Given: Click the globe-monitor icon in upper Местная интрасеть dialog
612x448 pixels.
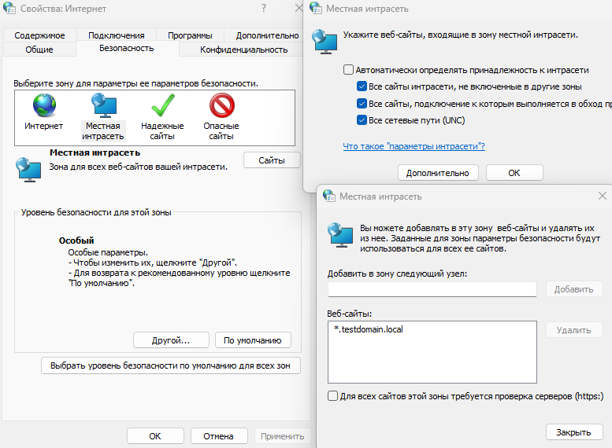Looking at the screenshot, I should click(325, 42).
